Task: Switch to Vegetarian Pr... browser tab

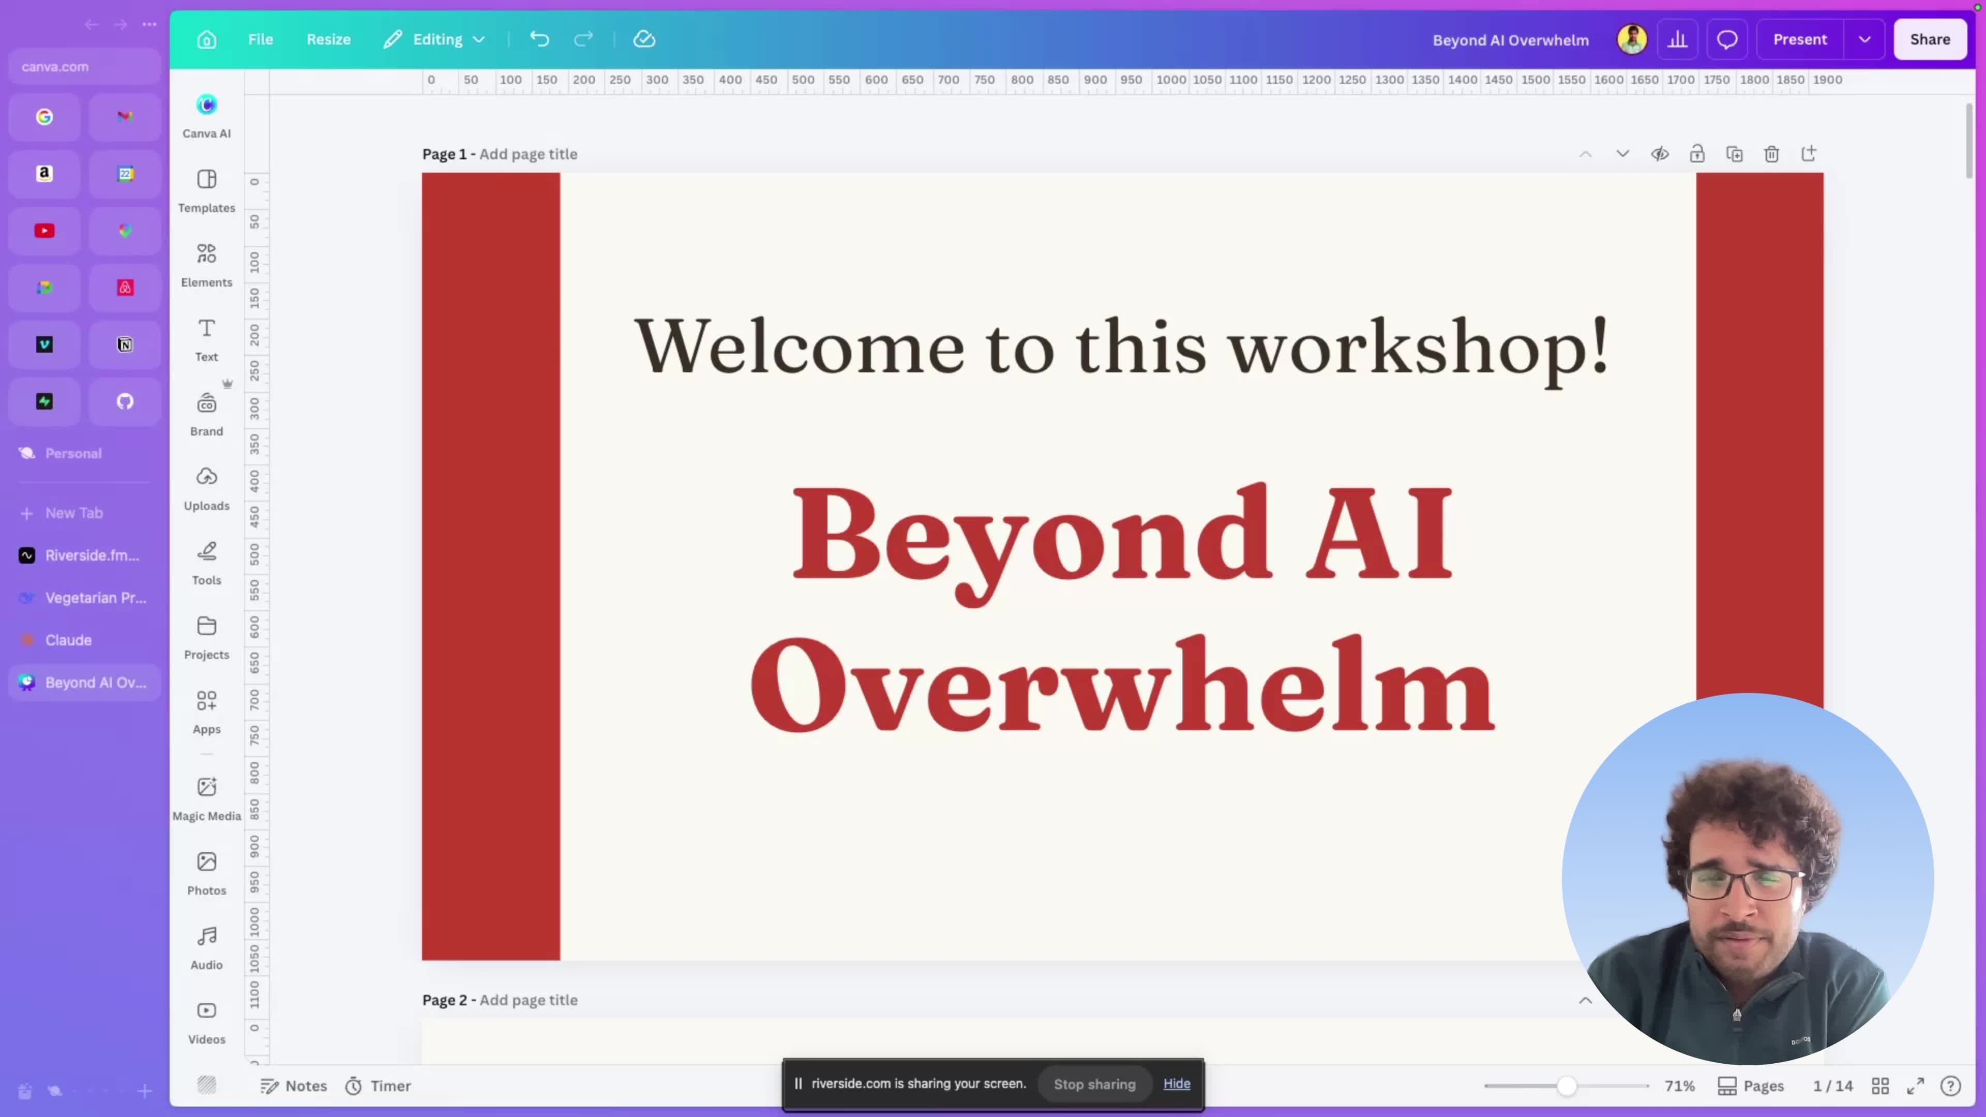Action: 85,597
